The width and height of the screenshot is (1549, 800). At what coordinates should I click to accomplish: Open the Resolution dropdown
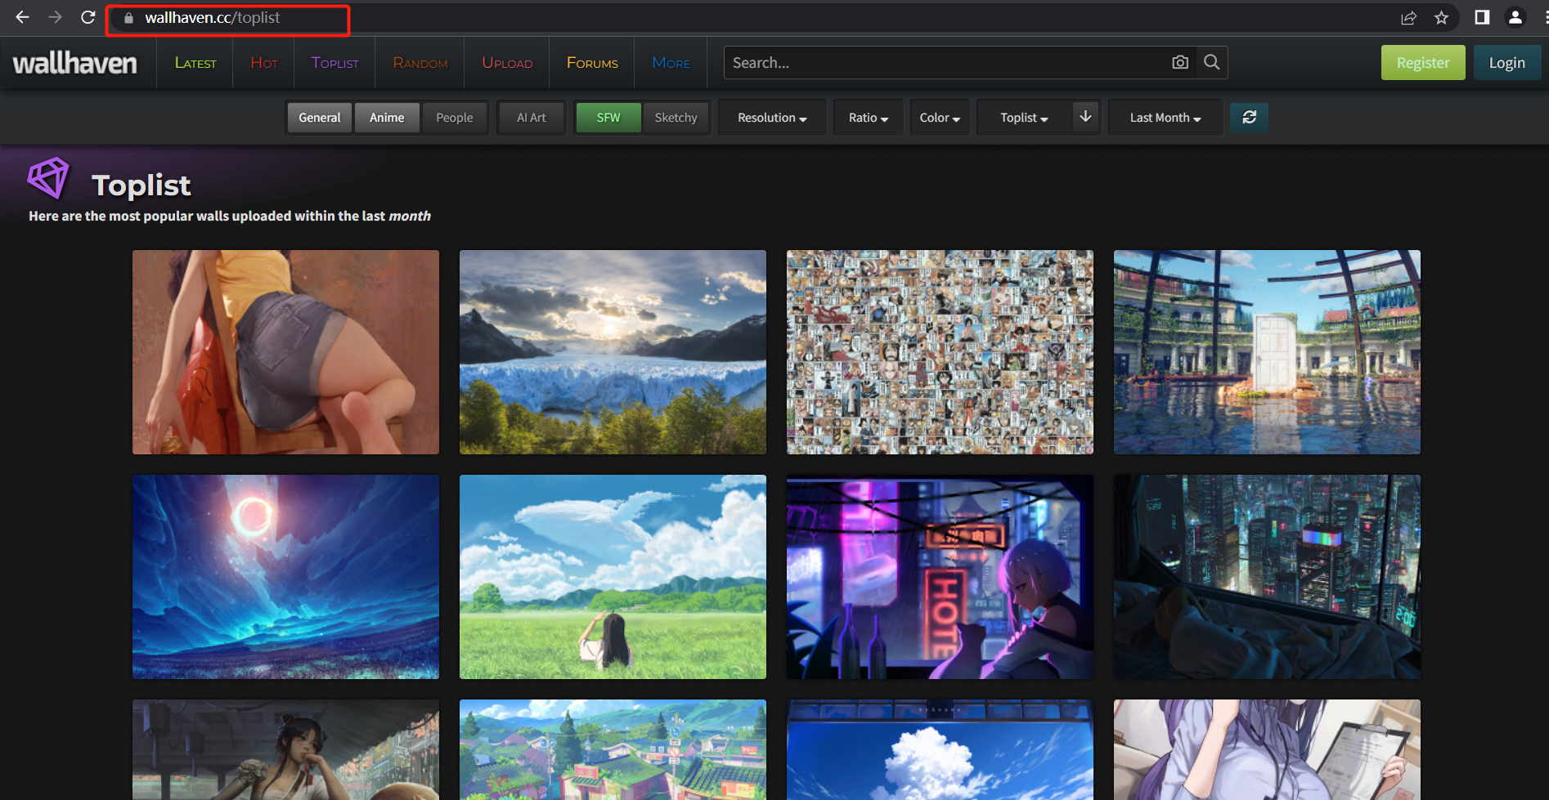tap(772, 118)
